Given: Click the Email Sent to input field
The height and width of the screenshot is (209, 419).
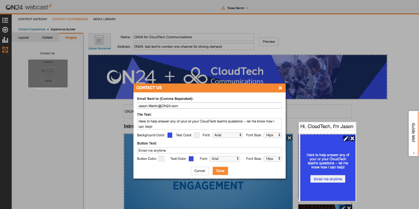Looking at the screenshot, I should pos(209,106).
